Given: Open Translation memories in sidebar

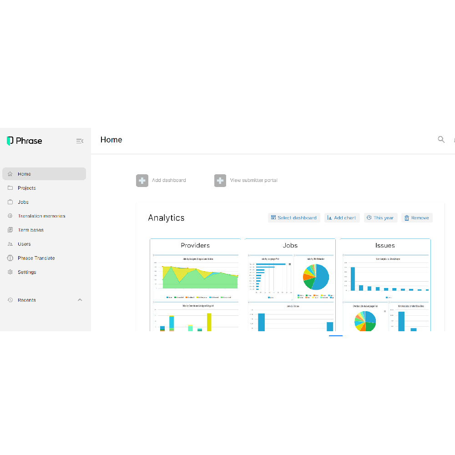Looking at the screenshot, I should coord(41,216).
